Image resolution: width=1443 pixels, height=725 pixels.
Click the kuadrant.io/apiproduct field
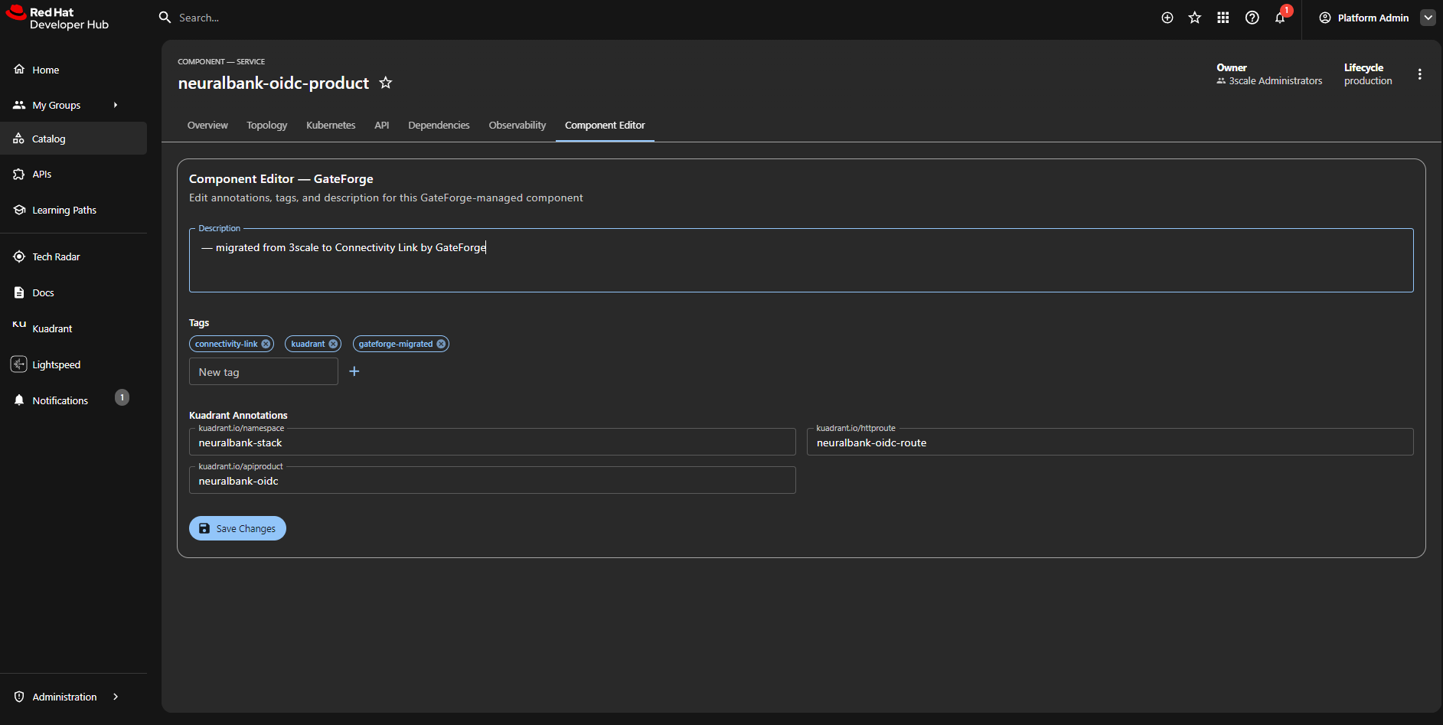point(492,481)
